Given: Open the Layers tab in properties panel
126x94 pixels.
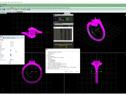Looking at the screenshot, I should (5, 38).
